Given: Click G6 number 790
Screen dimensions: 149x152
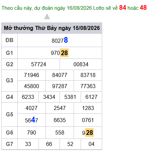Looking at the screenshot, I should pos(31,132).
